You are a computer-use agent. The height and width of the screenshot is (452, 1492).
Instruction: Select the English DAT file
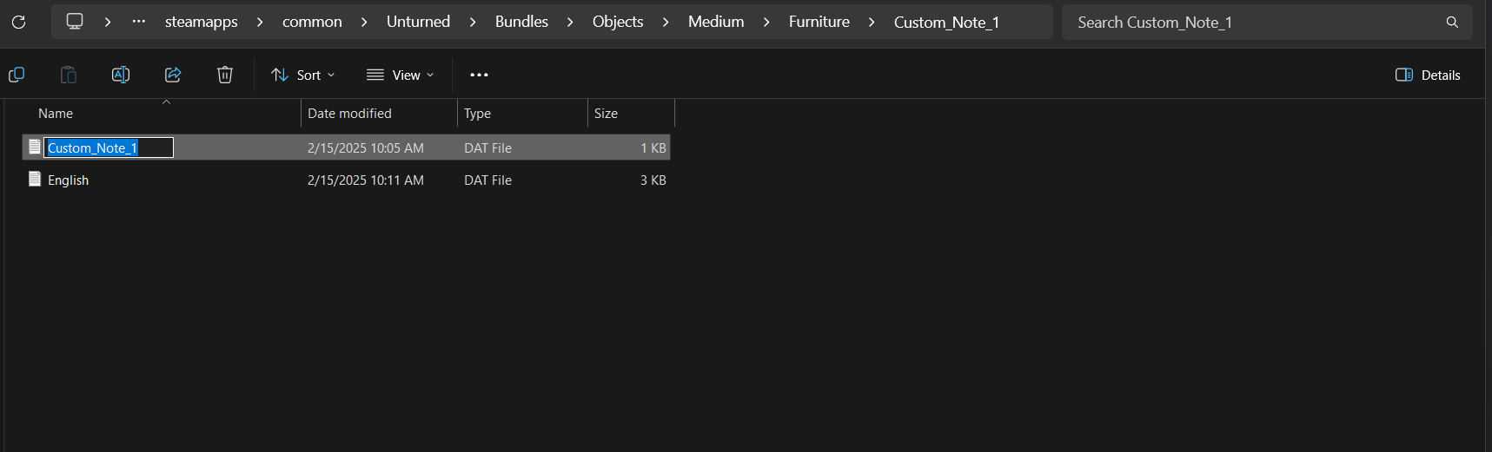click(x=68, y=180)
